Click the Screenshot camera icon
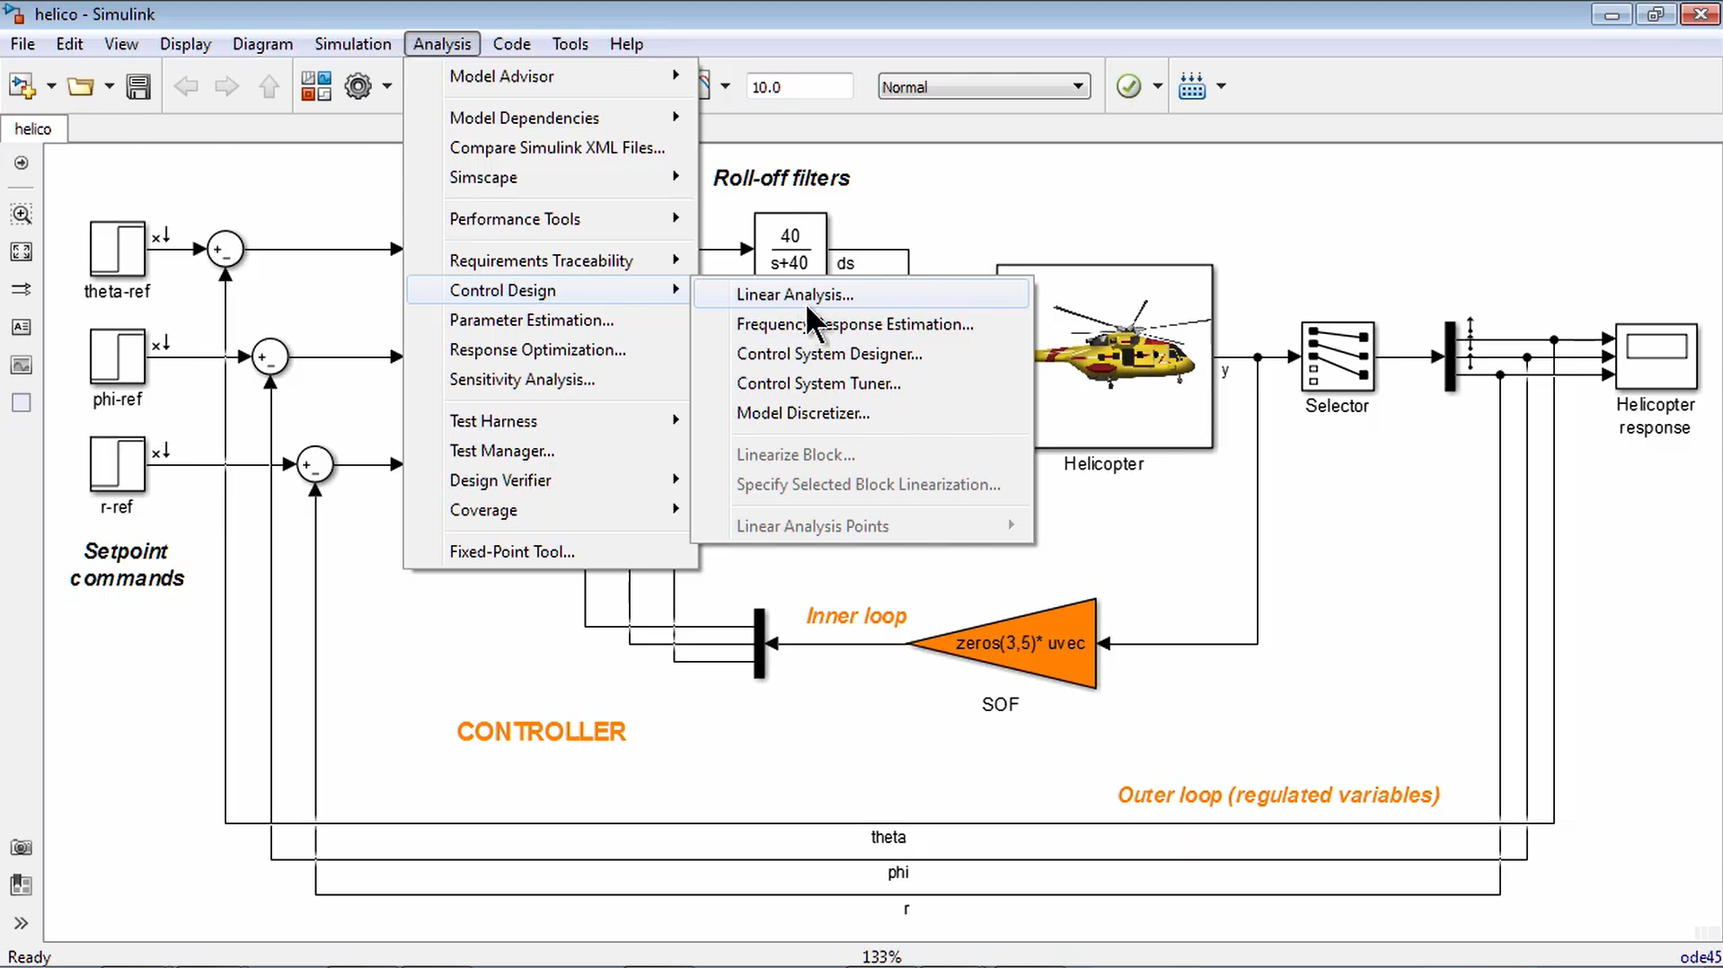Screen dimensions: 1723x968 (x=22, y=848)
